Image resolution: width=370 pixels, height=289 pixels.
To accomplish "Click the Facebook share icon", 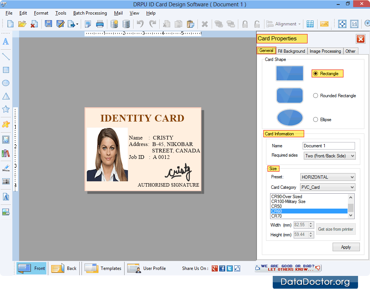I will point(222,268).
